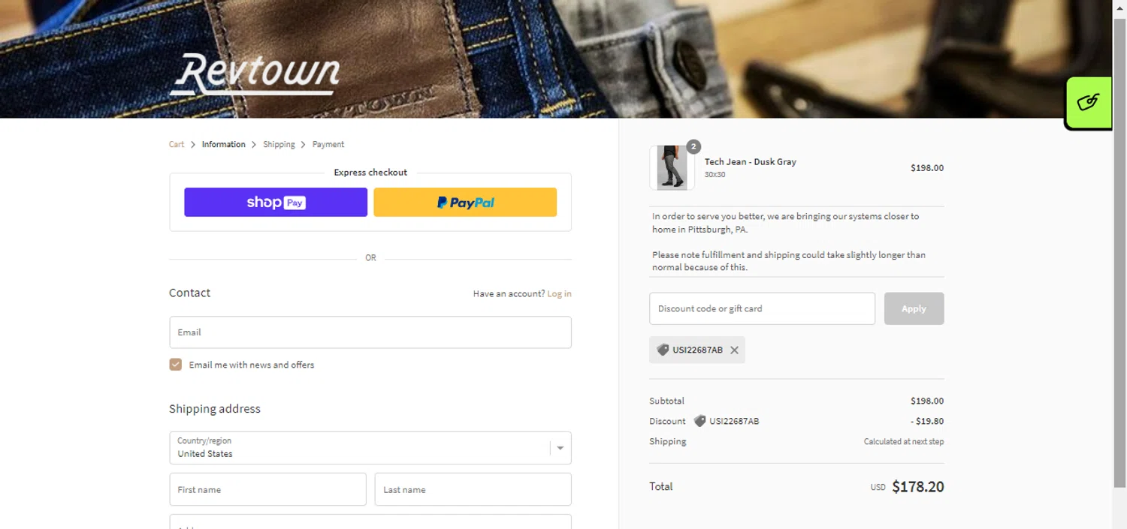Click the Country/region dropdown arrow
Screen dimensions: 1127x529
(560, 448)
